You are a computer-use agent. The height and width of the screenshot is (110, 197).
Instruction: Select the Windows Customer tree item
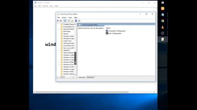(x=69, y=60)
